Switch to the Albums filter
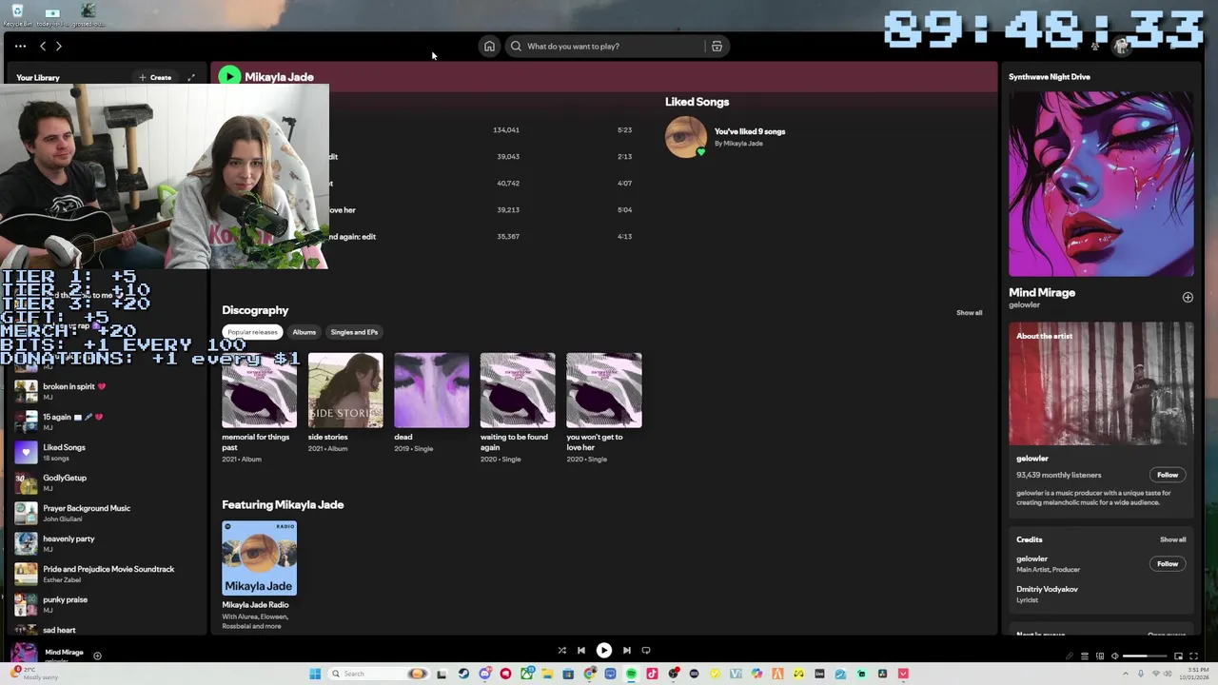Screen dimensions: 1218x685 coord(304,332)
